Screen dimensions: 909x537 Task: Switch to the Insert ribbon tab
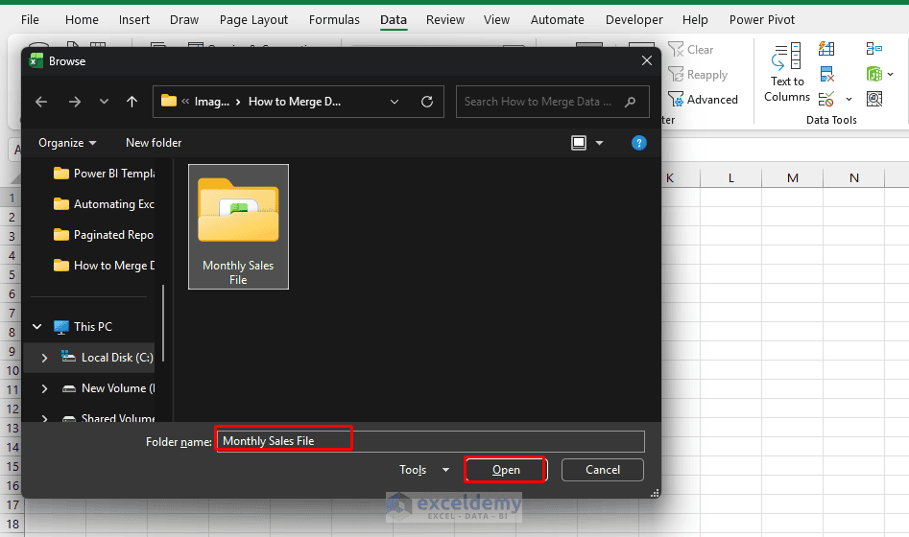(x=134, y=20)
